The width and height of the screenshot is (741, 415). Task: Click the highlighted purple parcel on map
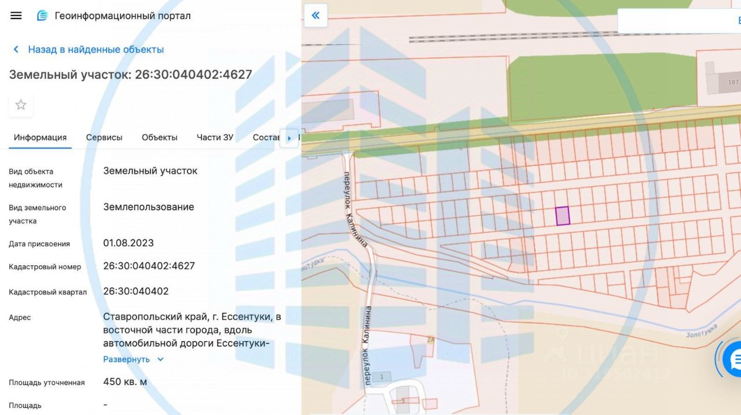pyautogui.click(x=562, y=216)
